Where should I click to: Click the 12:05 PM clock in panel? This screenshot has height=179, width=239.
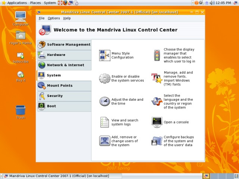(223, 3)
